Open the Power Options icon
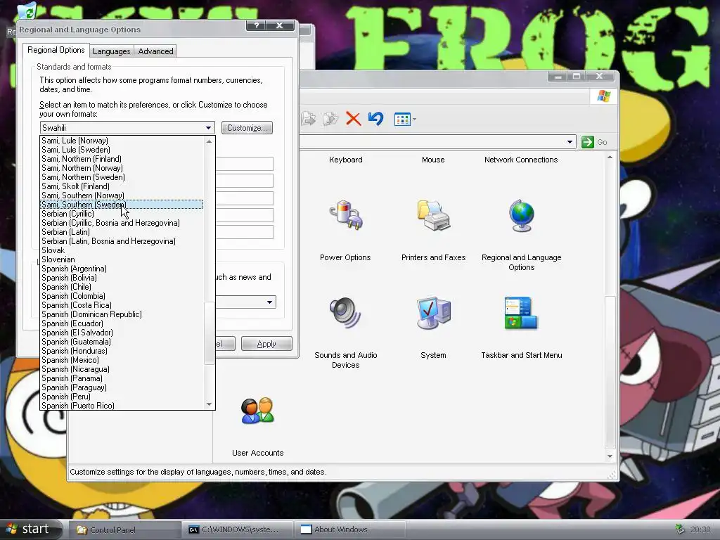This screenshot has height=540, width=720. point(345,215)
